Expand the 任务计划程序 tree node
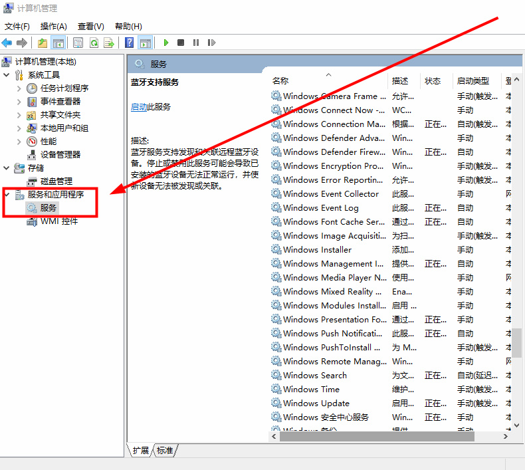Viewport: 525px width, 470px height. click(x=19, y=88)
